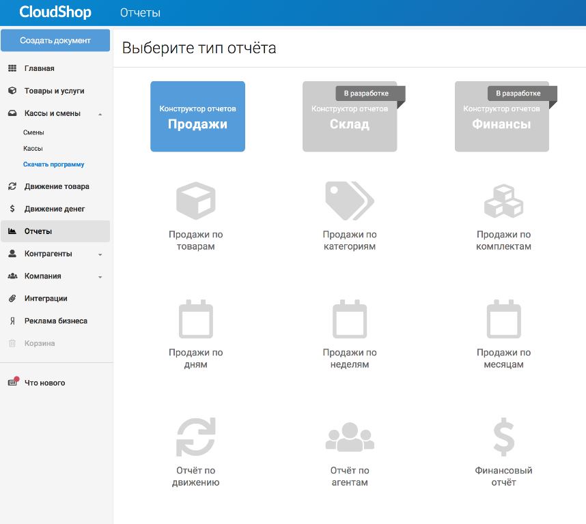Open the Что нового notifications
Screen dimensions: 586x524
tap(44, 383)
